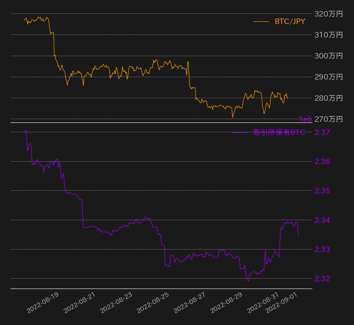This screenshot has width=354, height=325.
Task: Click the 2.35 y-axis label
Action: [x=322, y=191]
